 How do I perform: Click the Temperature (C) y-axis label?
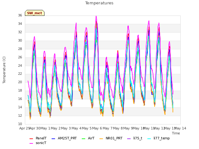[4, 70]
